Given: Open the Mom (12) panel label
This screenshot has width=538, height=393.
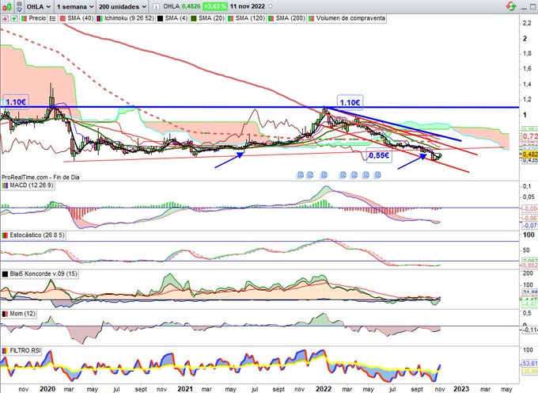Looking at the screenshot, I should (22, 314).
